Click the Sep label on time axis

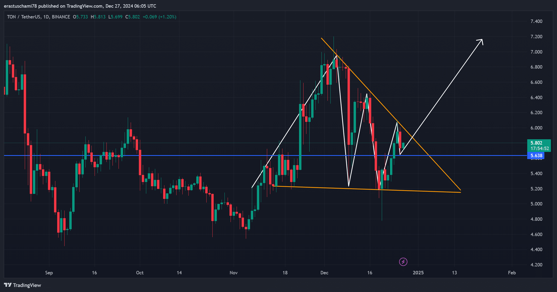[49, 273]
